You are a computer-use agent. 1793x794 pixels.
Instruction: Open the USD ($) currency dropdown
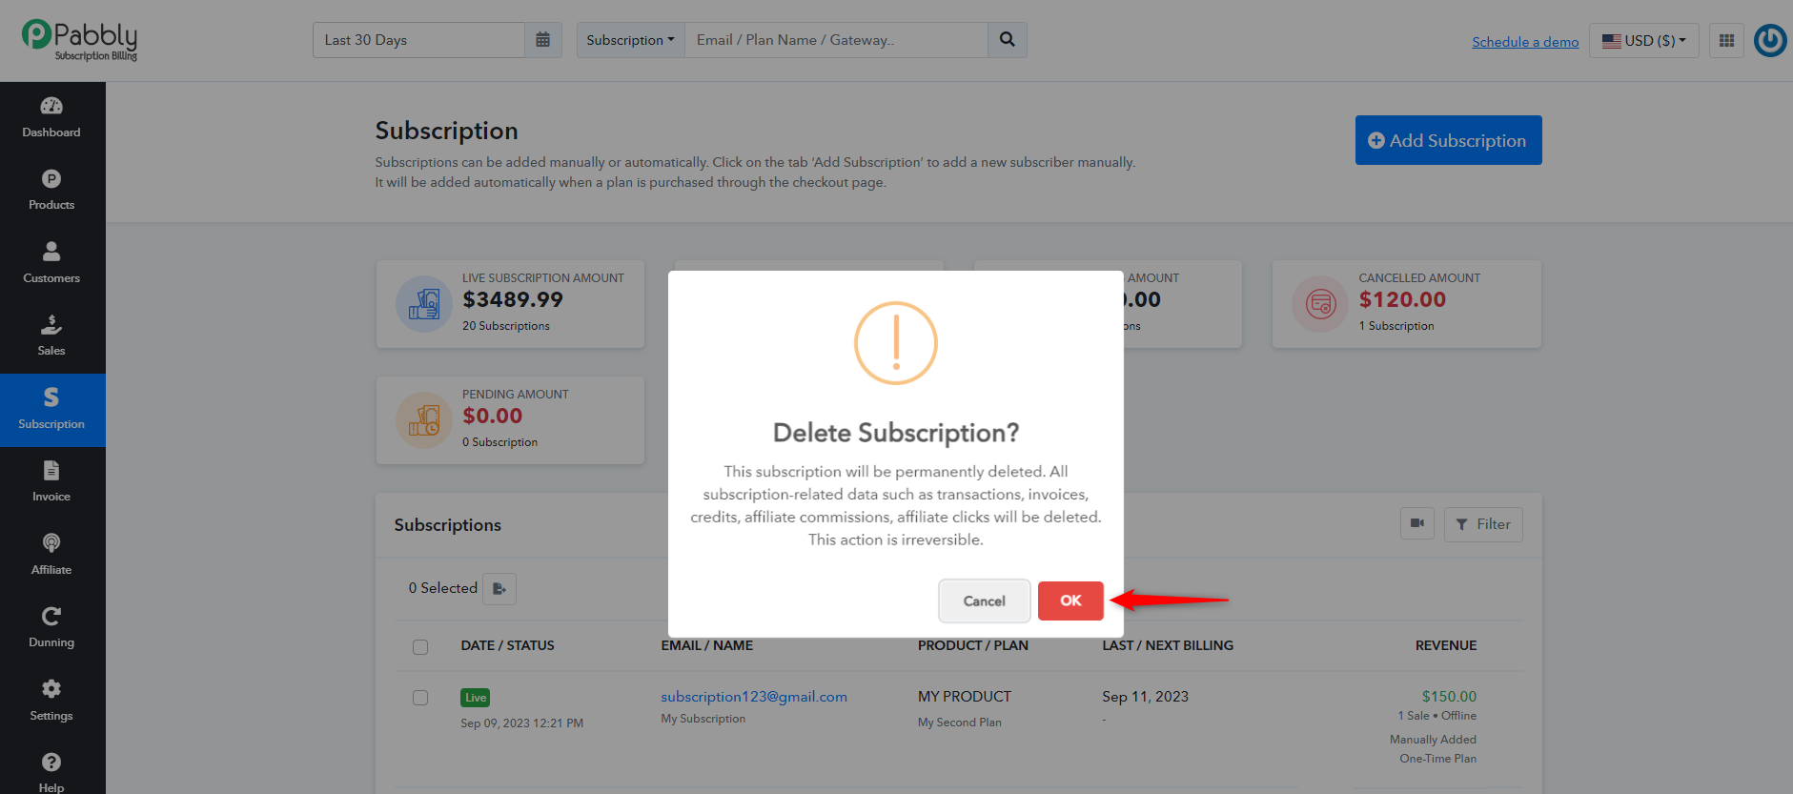point(1644,40)
